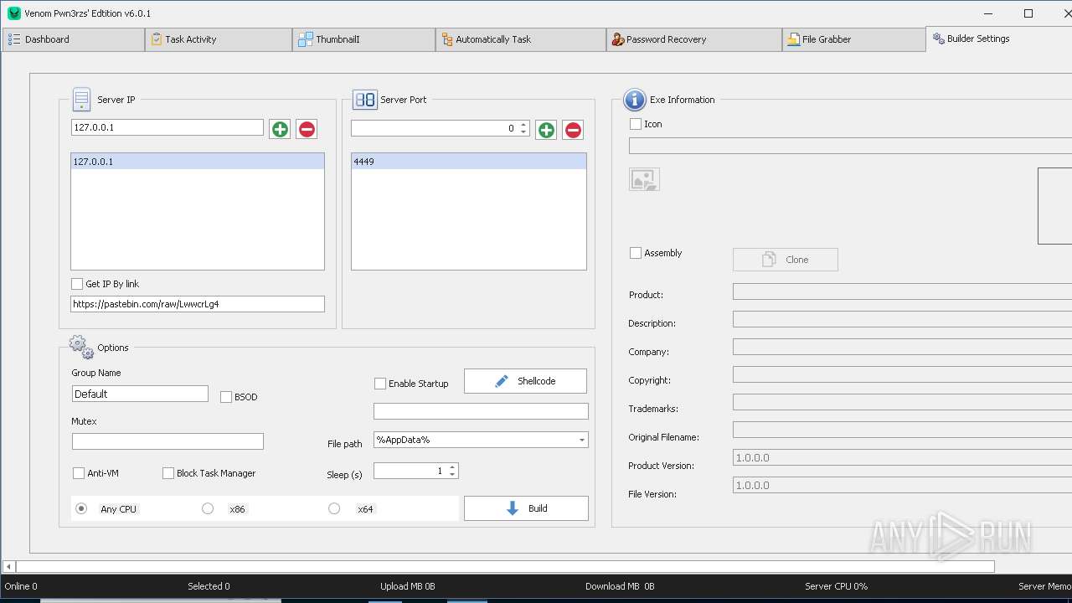Click the Upload MB status entry

[x=408, y=586]
